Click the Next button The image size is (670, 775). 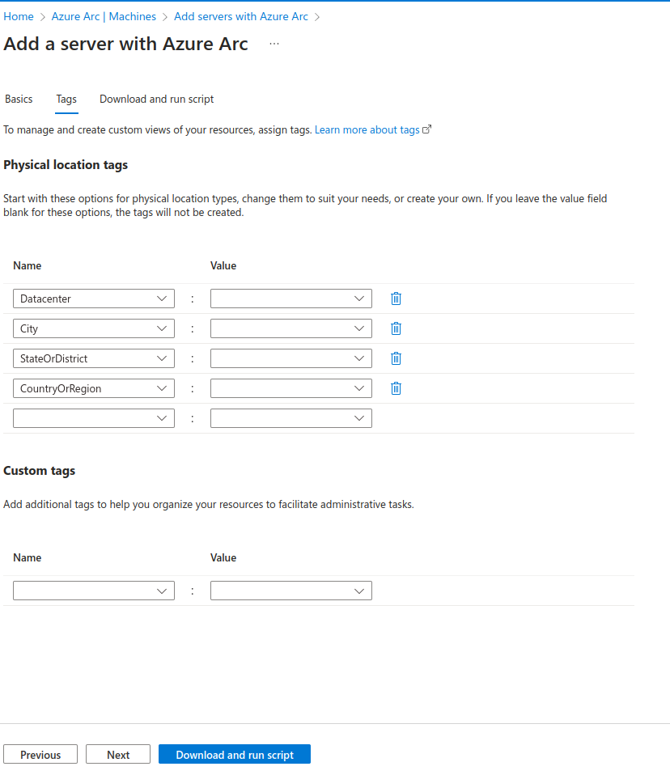point(118,754)
